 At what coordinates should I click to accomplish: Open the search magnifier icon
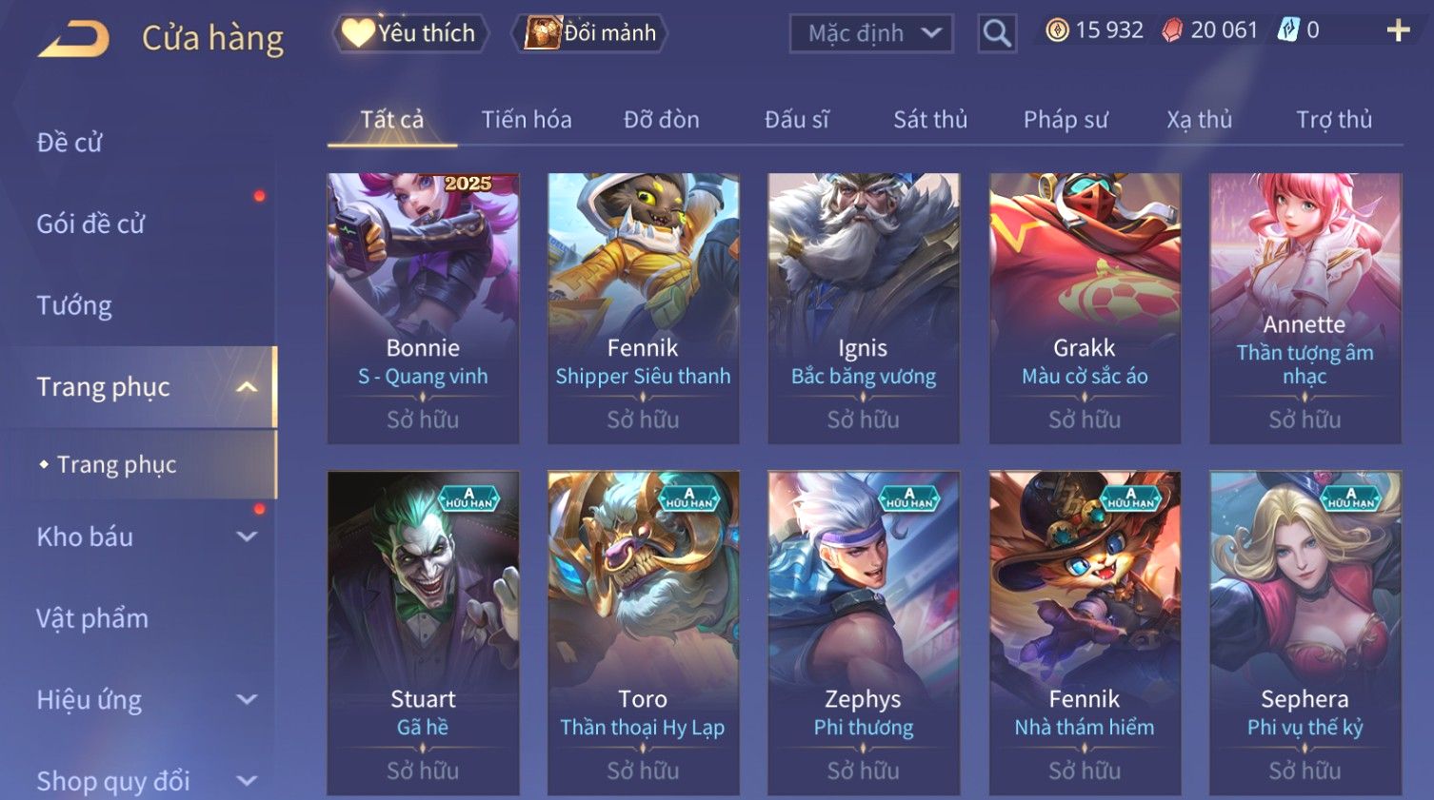tap(997, 34)
